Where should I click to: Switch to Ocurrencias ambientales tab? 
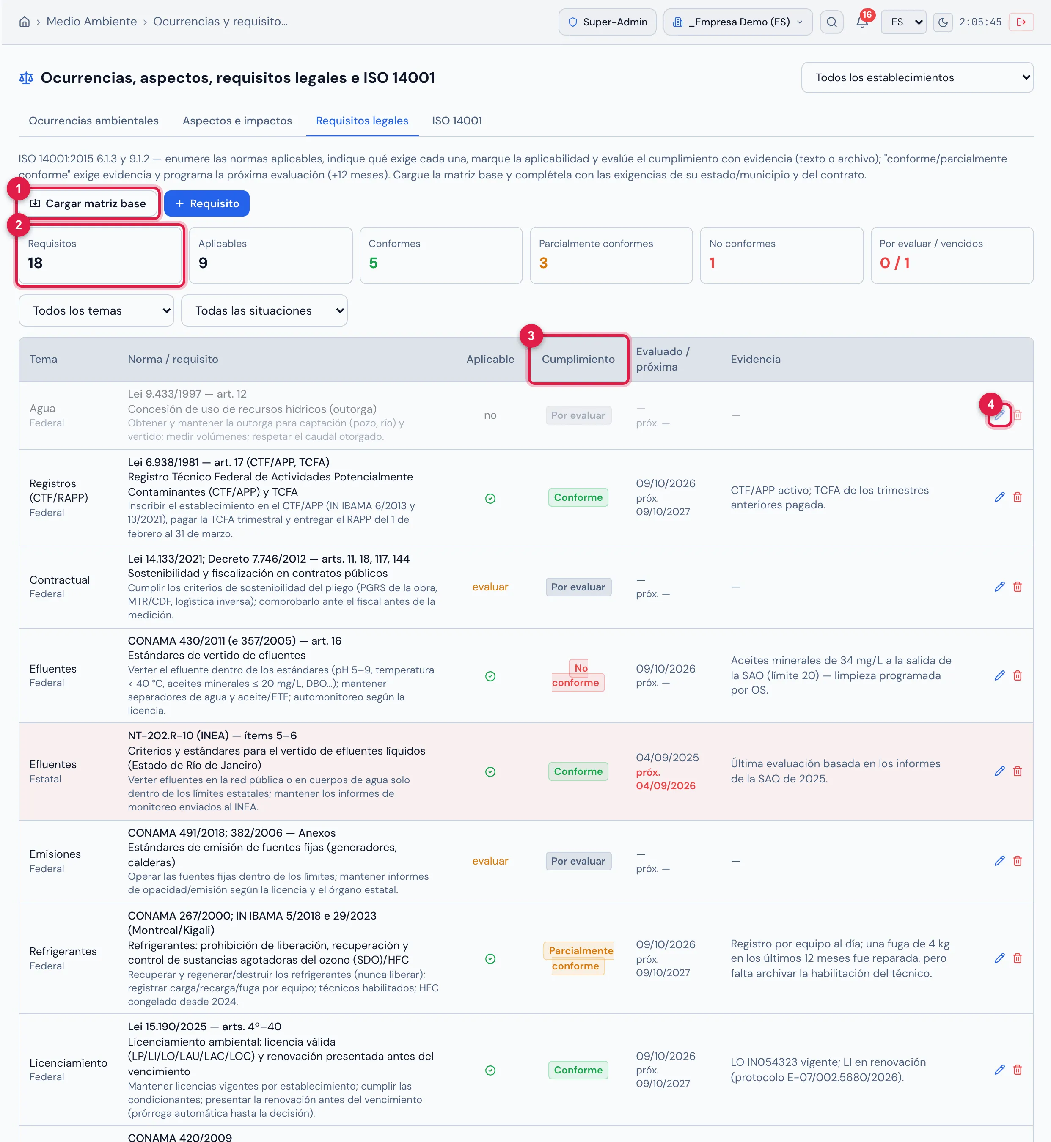[x=94, y=121]
